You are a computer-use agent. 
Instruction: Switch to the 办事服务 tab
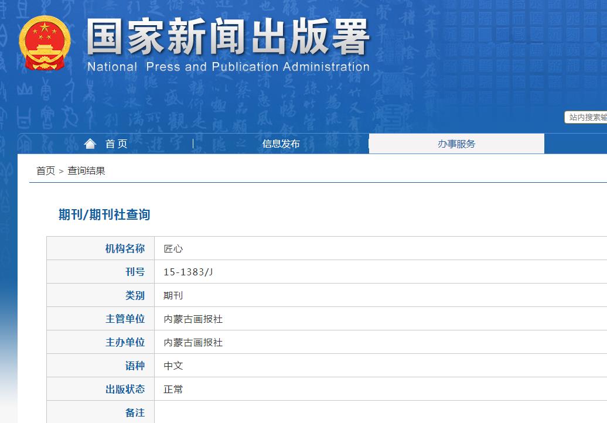(x=456, y=144)
